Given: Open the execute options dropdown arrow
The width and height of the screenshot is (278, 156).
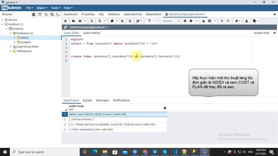Looking at the screenshot, I should [x=196, y=21].
